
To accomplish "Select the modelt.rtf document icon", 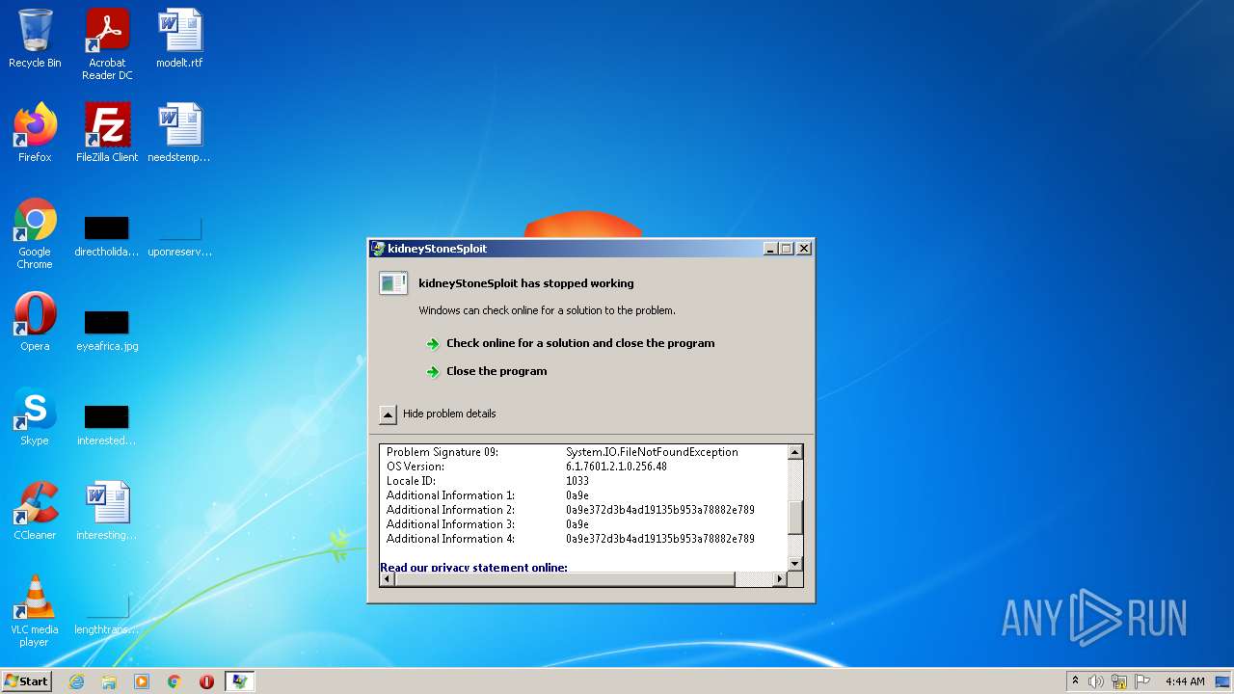I will pos(179,39).
